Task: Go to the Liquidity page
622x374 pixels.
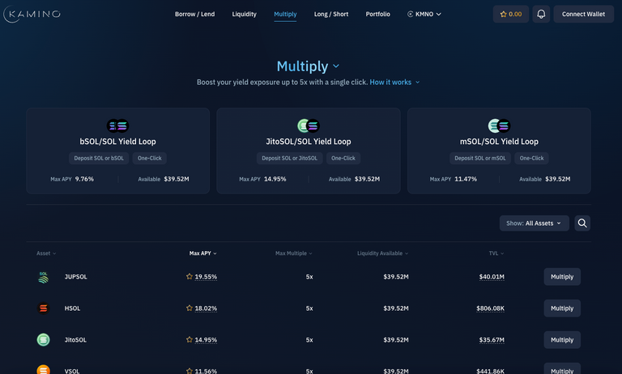Action: point(245,14)
